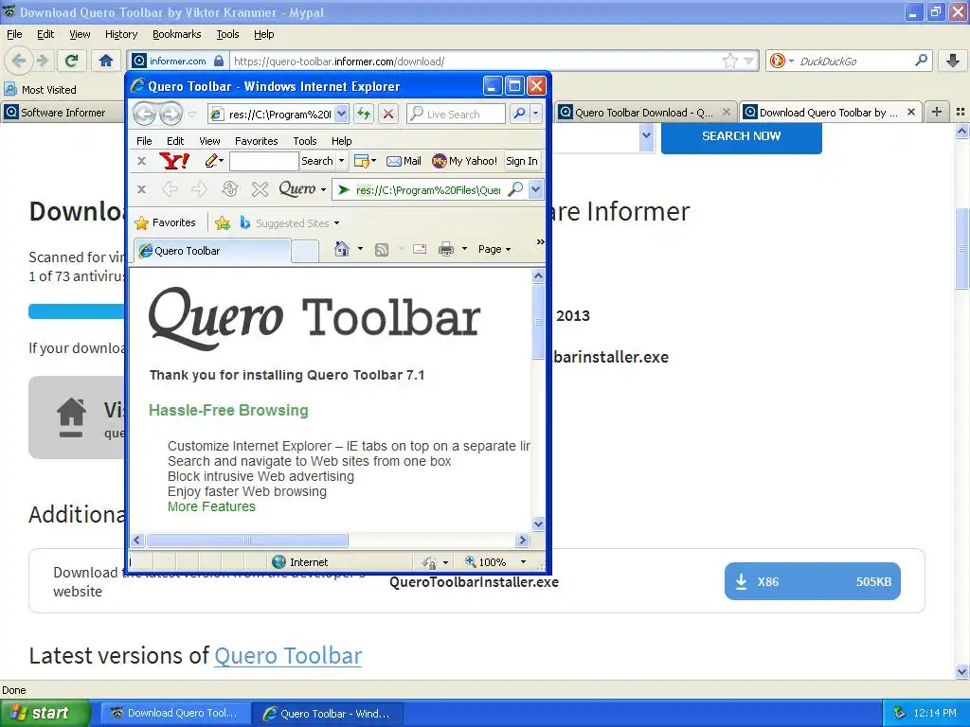Click the IE Read Mail icon
Viewport: 970px width, 727px height.
(420, 249)
